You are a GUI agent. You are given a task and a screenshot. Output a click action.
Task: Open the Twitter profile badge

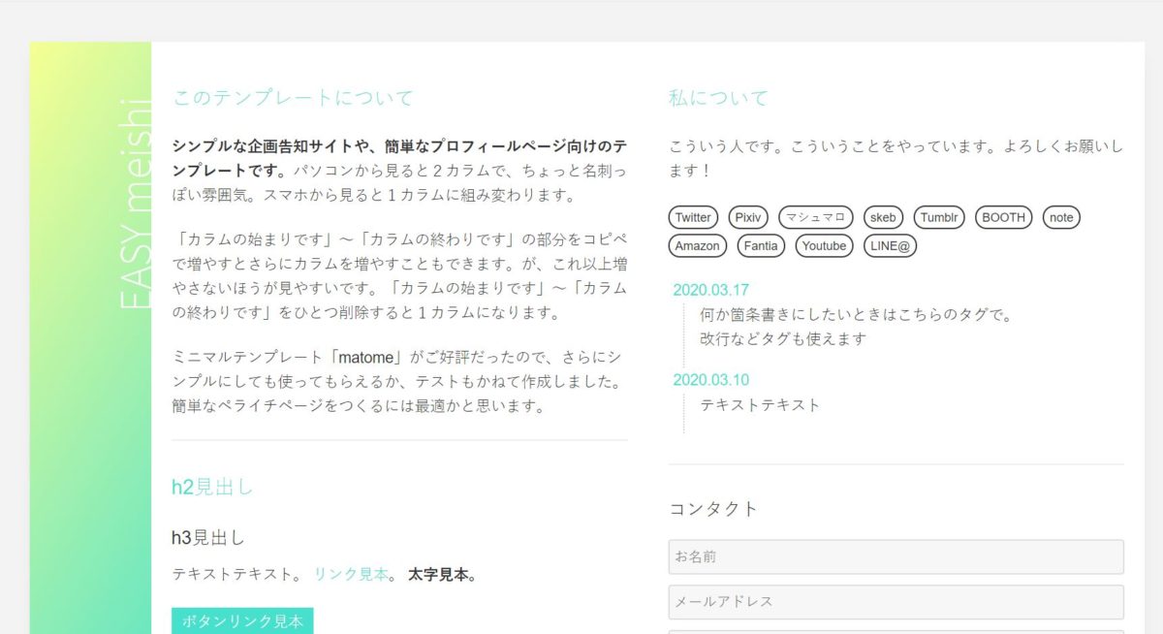(692, 217)
